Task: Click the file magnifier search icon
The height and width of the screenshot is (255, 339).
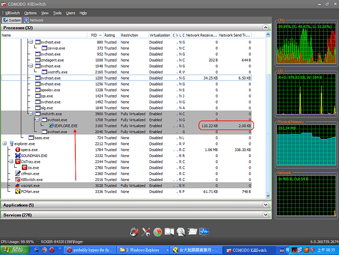Action: 181,232
